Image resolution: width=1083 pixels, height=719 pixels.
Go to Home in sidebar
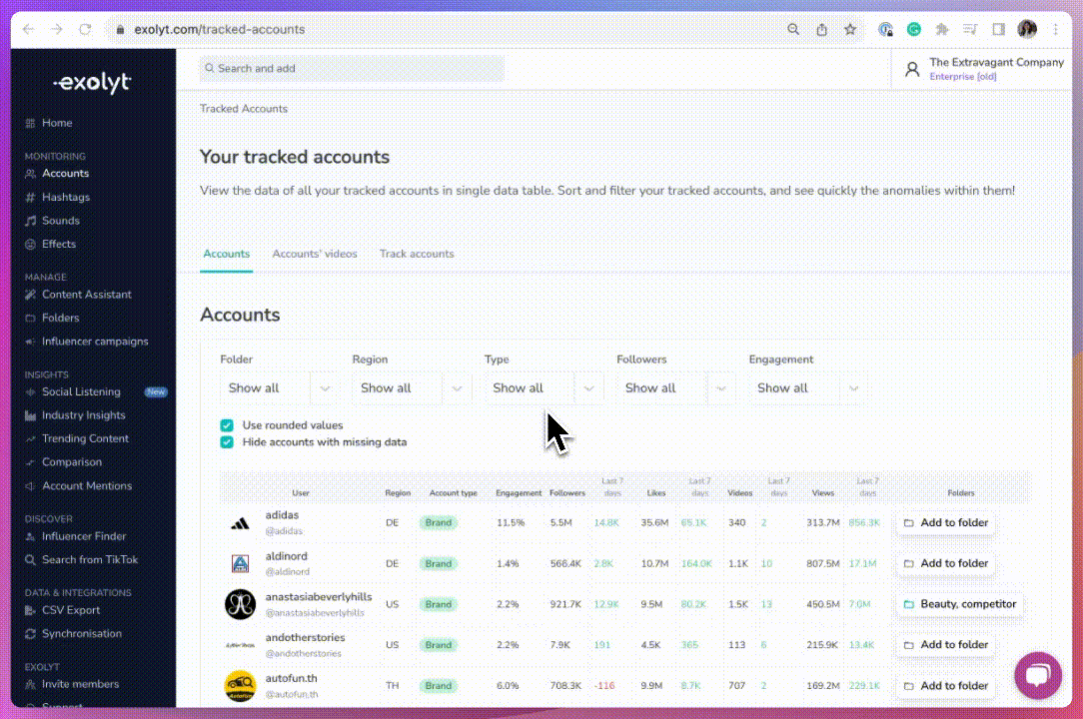coord(57,123)
